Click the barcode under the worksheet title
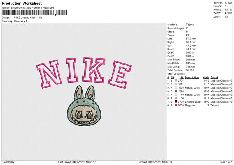The image size is (234, 165). pos(35,12)
